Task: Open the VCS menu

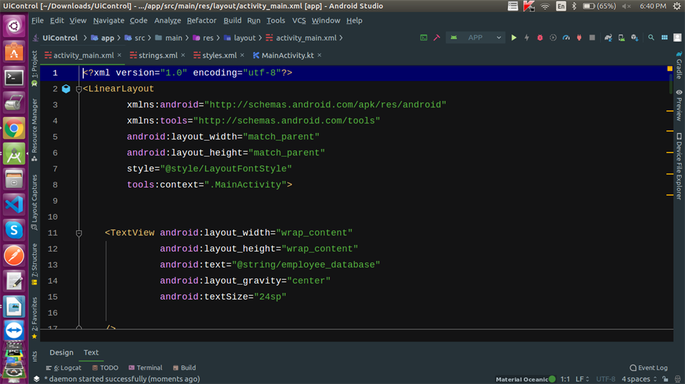Action: (x=299, y=21)
